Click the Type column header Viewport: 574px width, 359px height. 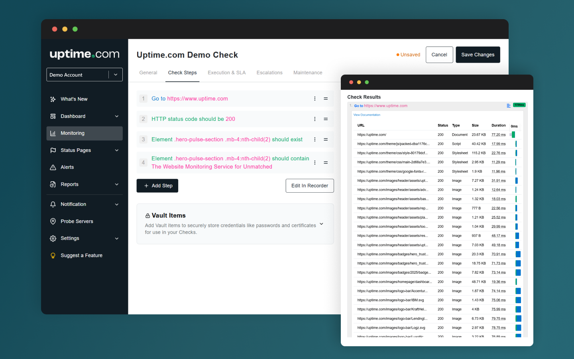tap(456, 125)
